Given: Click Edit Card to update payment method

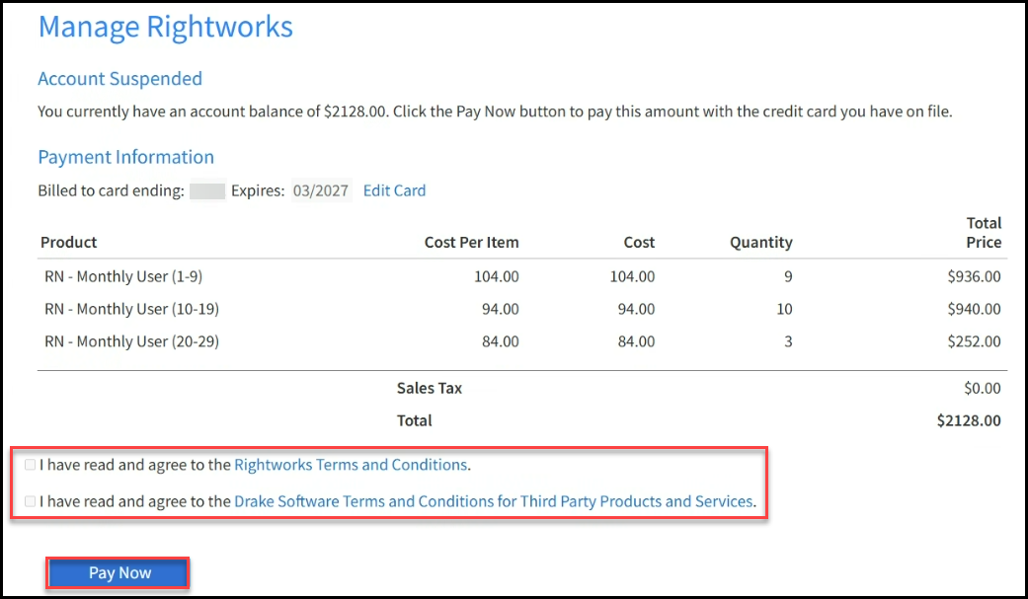Looking at the screenshot, I should click(394, 190).
